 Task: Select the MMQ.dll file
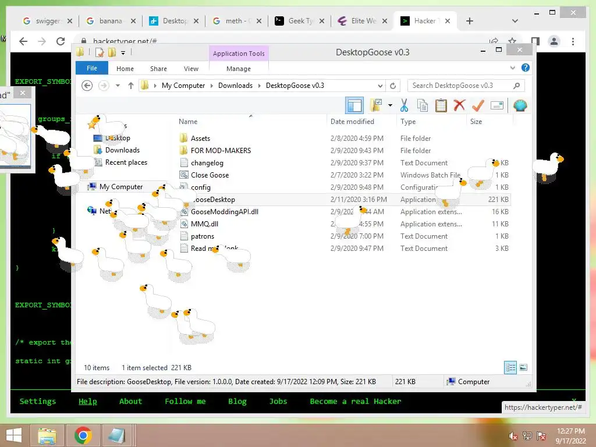tap(204, 224)
